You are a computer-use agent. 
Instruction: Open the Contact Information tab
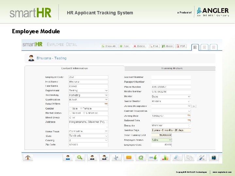click(74, 68)
